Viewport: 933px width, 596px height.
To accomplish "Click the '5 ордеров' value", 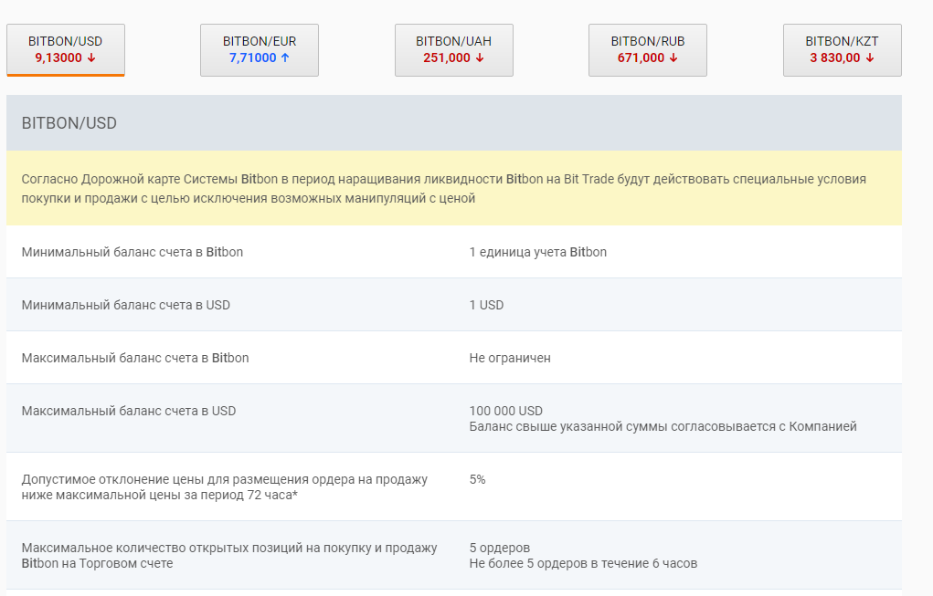I will pyautogui.click(x=499, y=548).
